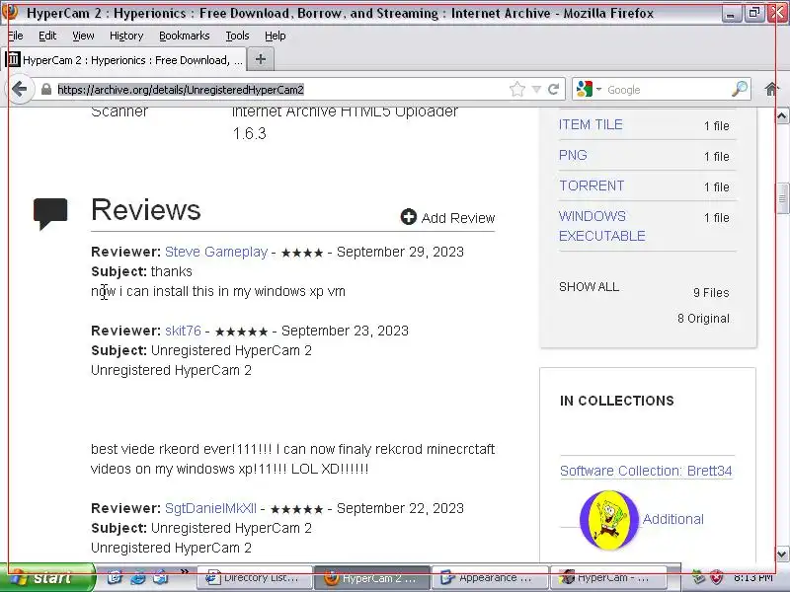
Task: Click the scrollbar up arrow
Action: click(782, 116)
